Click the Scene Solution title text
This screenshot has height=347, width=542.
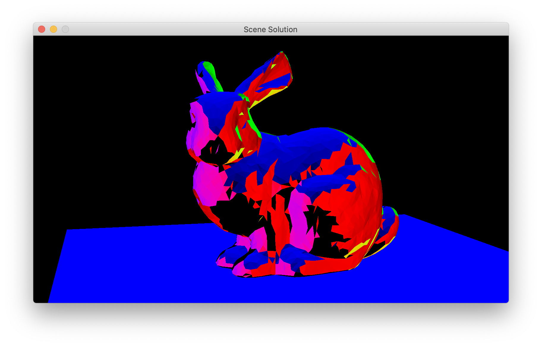270,29
